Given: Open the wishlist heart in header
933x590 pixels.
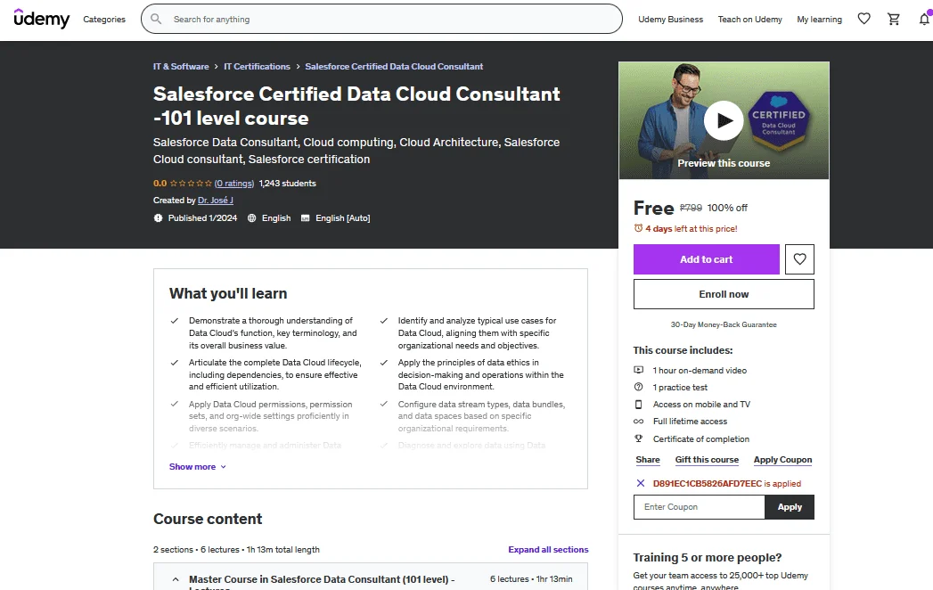Looking at the screenshot, I should click(x=864, y=19).
